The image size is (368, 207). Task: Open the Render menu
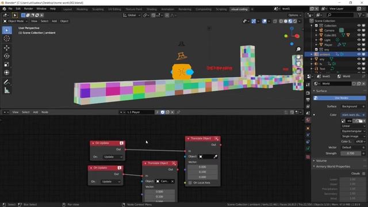[28, 9]
